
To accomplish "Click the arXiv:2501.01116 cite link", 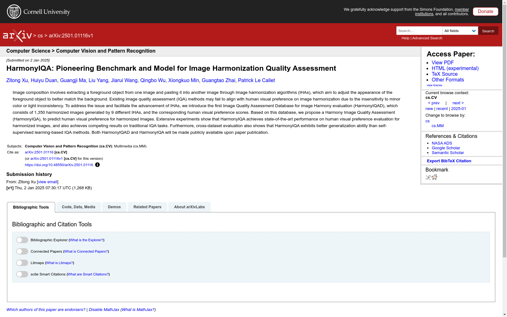I will (39, 152).
